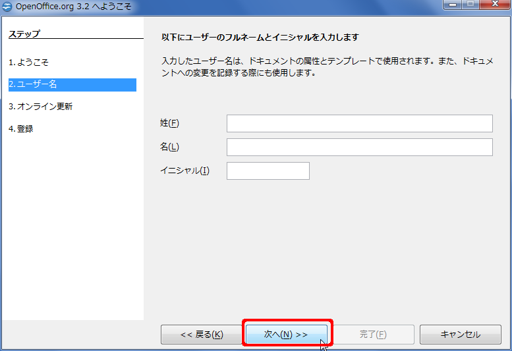Click the ステップ heading in left panel
Image resolution: width=512 pixels, height=351 pixels.
coord(24,34)
